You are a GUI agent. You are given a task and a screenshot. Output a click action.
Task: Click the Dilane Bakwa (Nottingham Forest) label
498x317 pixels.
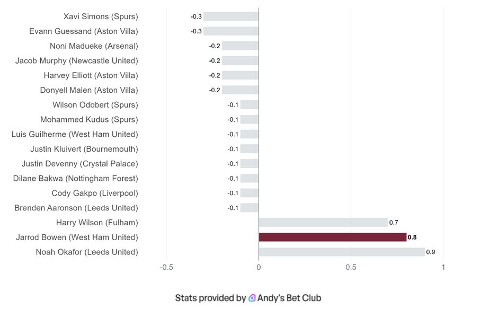[76, 178]
